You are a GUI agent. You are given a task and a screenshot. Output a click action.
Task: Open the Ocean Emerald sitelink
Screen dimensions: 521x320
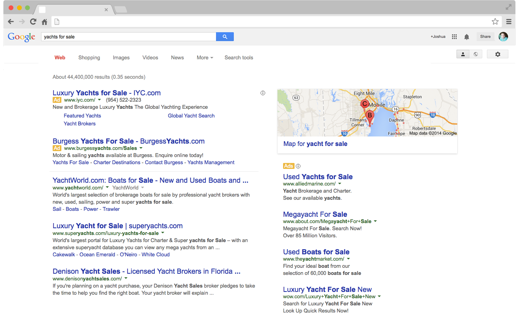click(97, 255)
